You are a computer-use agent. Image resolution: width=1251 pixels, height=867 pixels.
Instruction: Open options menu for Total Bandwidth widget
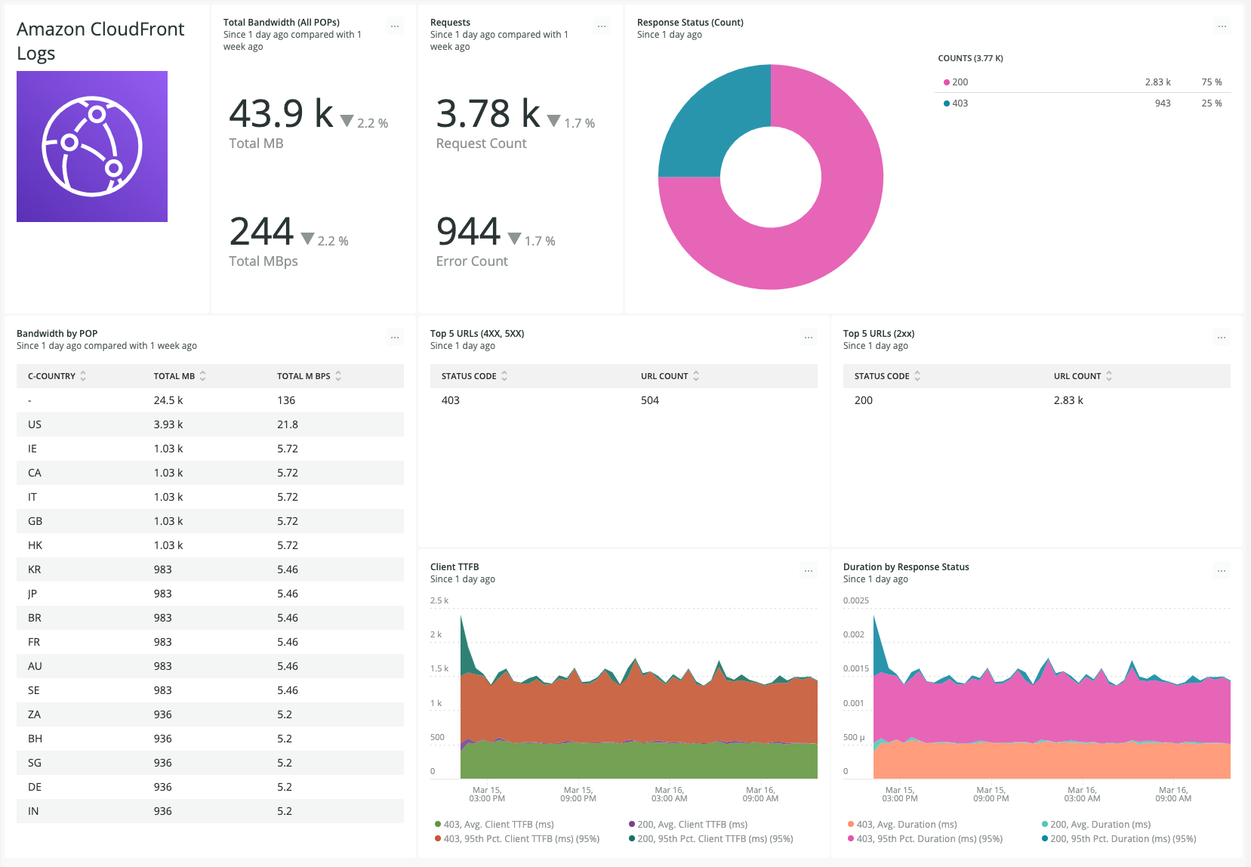tap(395, 26)
